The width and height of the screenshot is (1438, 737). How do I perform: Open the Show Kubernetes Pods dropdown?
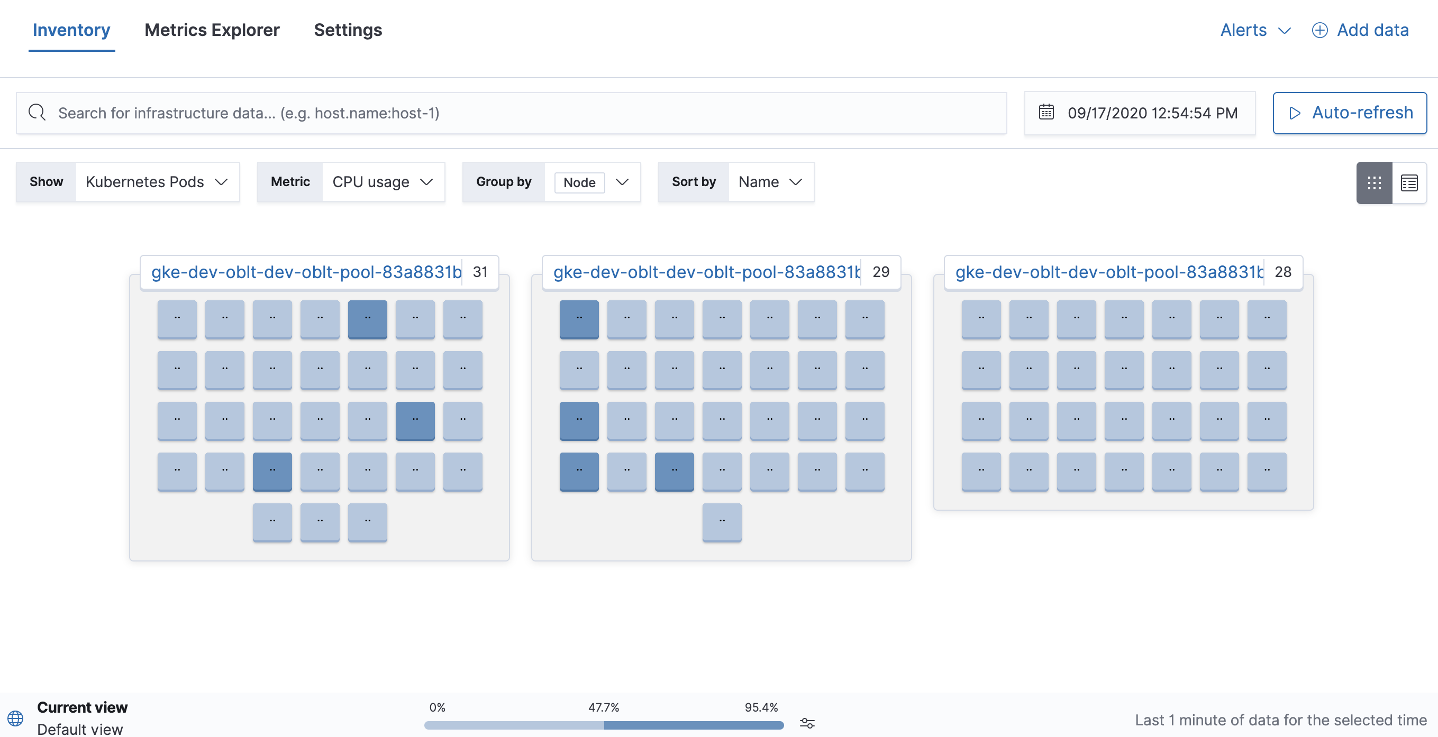(156, 182)
